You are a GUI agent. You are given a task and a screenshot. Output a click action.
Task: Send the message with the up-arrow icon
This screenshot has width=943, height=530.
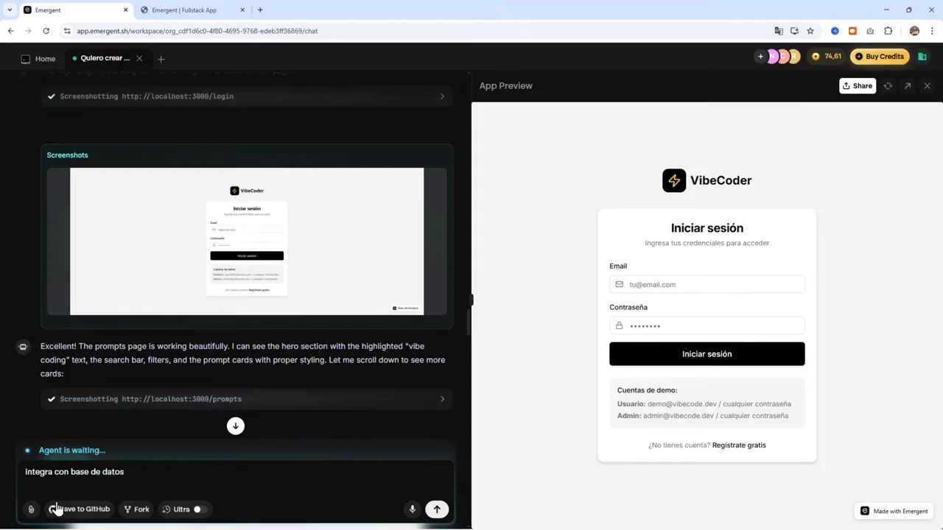tap(437, 509)
